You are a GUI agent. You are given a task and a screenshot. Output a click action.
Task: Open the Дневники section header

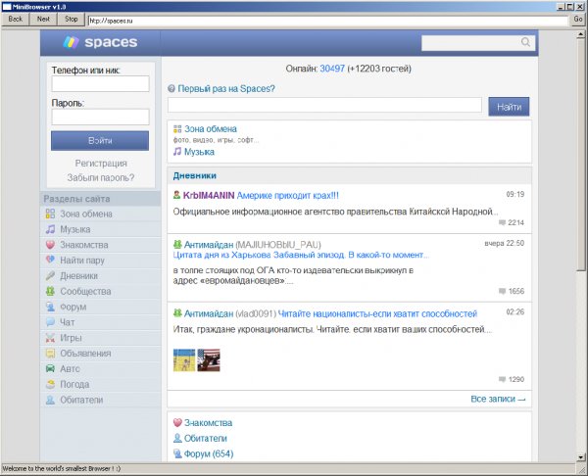pyautogui.click(x=195, y=175)
